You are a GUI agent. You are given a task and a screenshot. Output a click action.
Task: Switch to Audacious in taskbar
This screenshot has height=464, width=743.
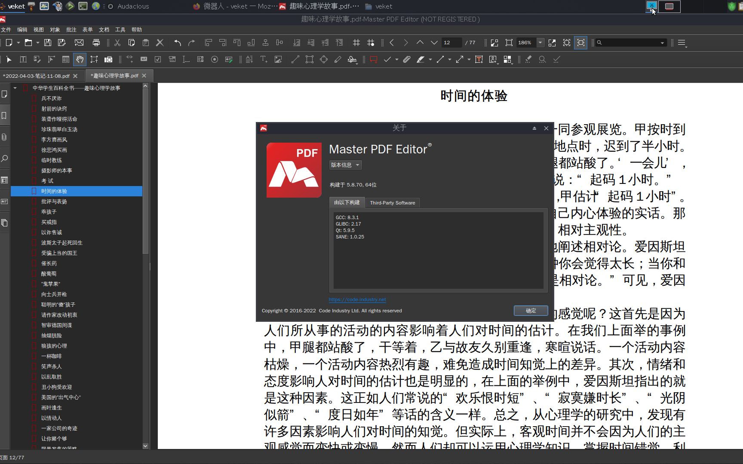pos(128,6)
